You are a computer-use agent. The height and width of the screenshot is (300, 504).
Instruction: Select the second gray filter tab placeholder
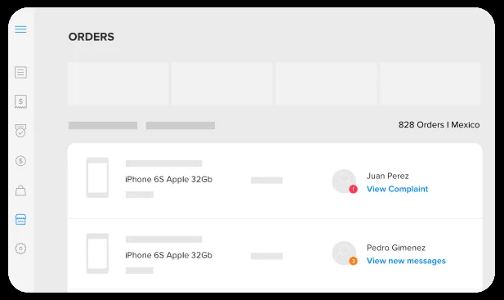[x=181, y=125]
